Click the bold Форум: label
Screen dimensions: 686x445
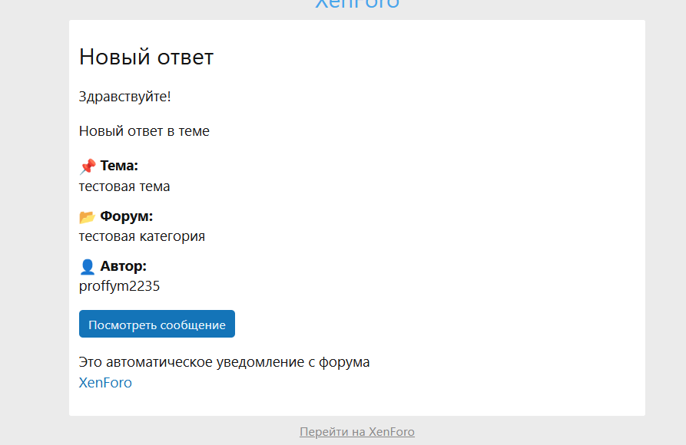click(126, 216)
